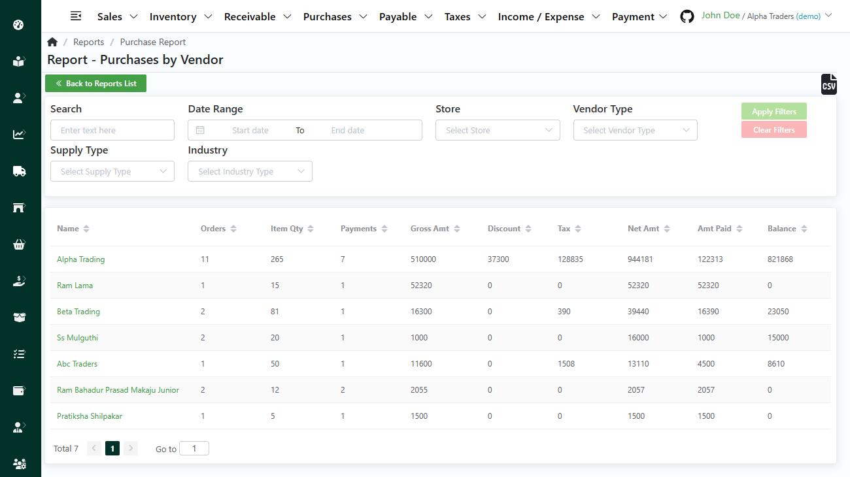Sort table by Discount column
This screenshot has width=850, height=477.
(528, 229)
